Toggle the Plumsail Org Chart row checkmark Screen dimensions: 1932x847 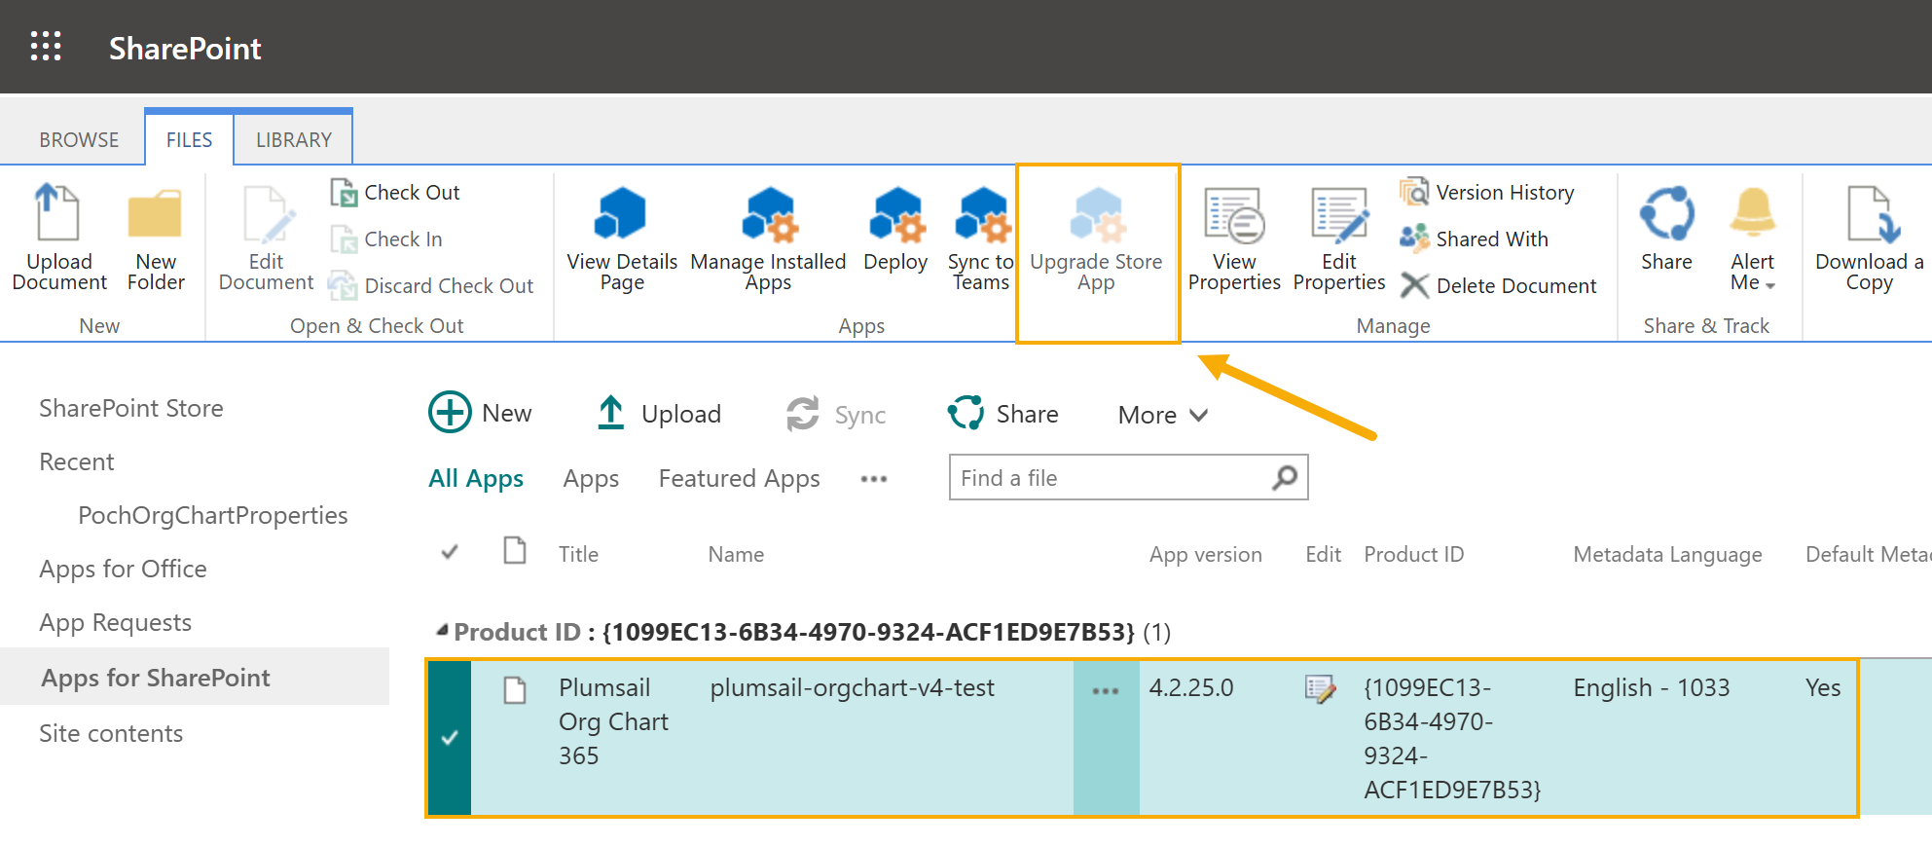[450, 738]
